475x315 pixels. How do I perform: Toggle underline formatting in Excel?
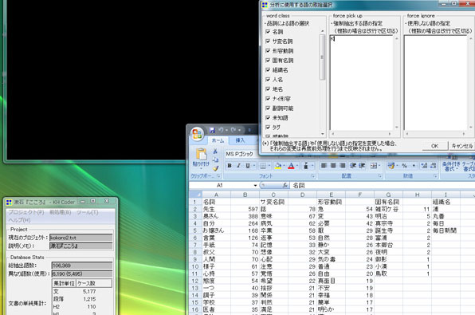tap(248, 166)
